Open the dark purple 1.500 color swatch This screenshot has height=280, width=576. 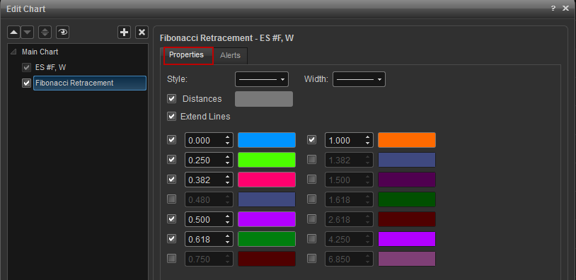pos(407,180)
